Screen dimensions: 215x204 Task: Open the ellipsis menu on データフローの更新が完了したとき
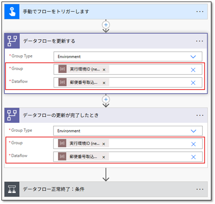point(200,115)
